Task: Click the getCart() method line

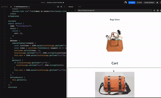Action: (x=17, y=60)
